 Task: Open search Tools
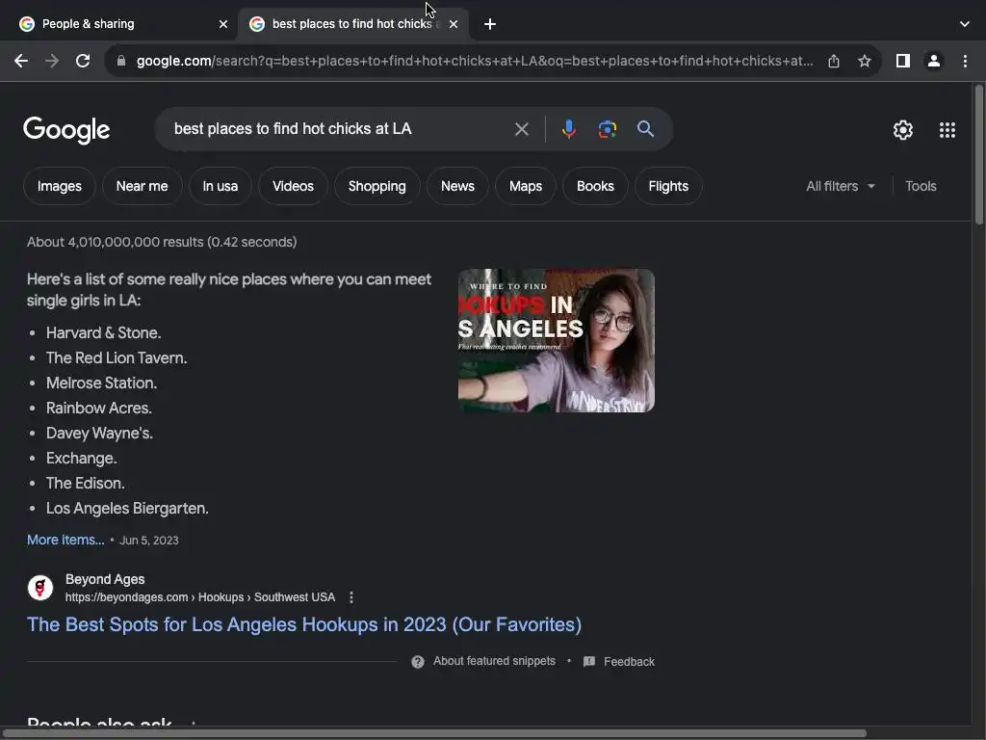(x=921, y=186)
